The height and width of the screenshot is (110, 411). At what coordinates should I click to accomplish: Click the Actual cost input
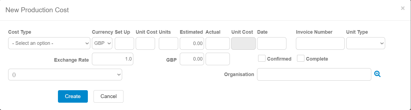tap(218, 43)
